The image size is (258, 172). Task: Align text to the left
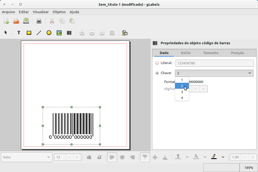tap(112, 157)
